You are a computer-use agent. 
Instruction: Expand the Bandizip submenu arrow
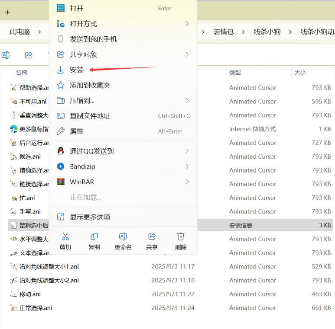[187, 166]
